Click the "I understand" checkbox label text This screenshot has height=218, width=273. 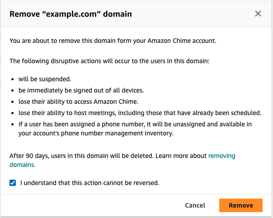(x=90, y=183)
